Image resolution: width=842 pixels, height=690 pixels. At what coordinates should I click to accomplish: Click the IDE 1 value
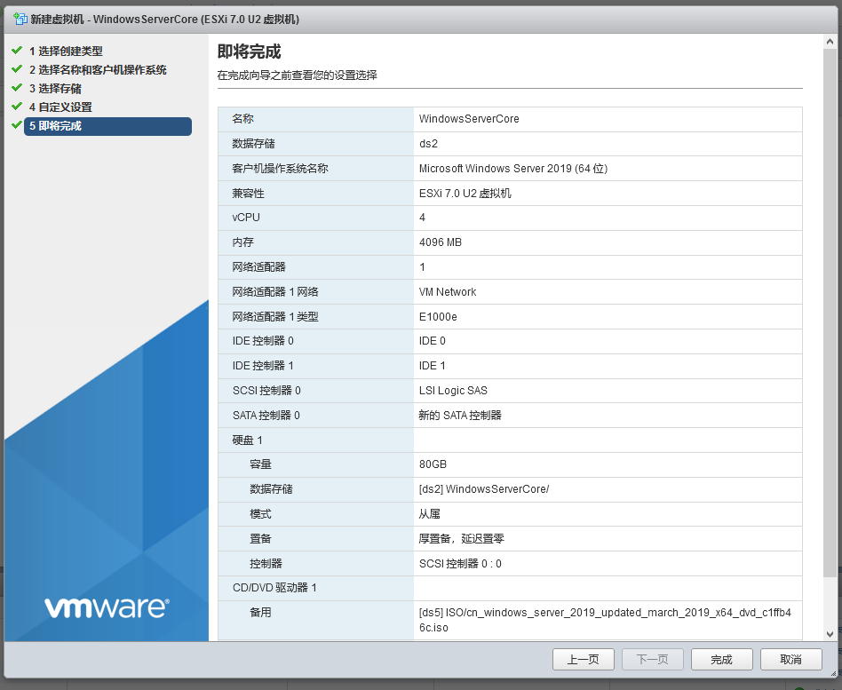(x=433, y=366)
